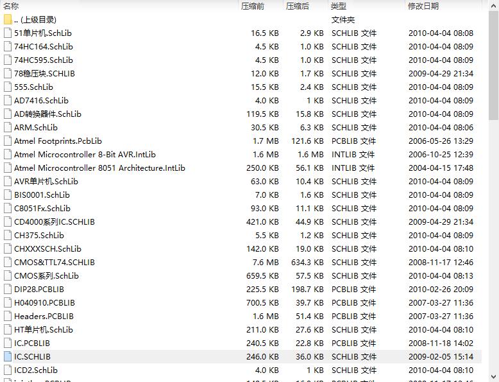
Task: Click the 700.5 KB original size value
Action: click(262, 303)
